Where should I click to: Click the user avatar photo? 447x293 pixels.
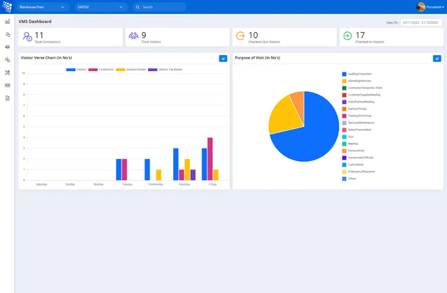(420, 7)
